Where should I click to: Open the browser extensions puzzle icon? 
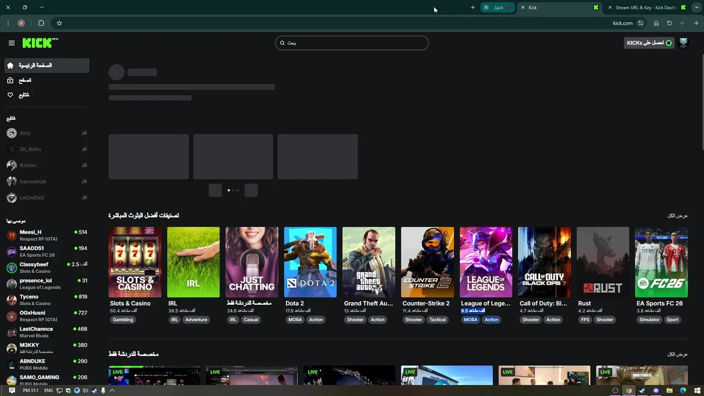(x=41, y=23)
